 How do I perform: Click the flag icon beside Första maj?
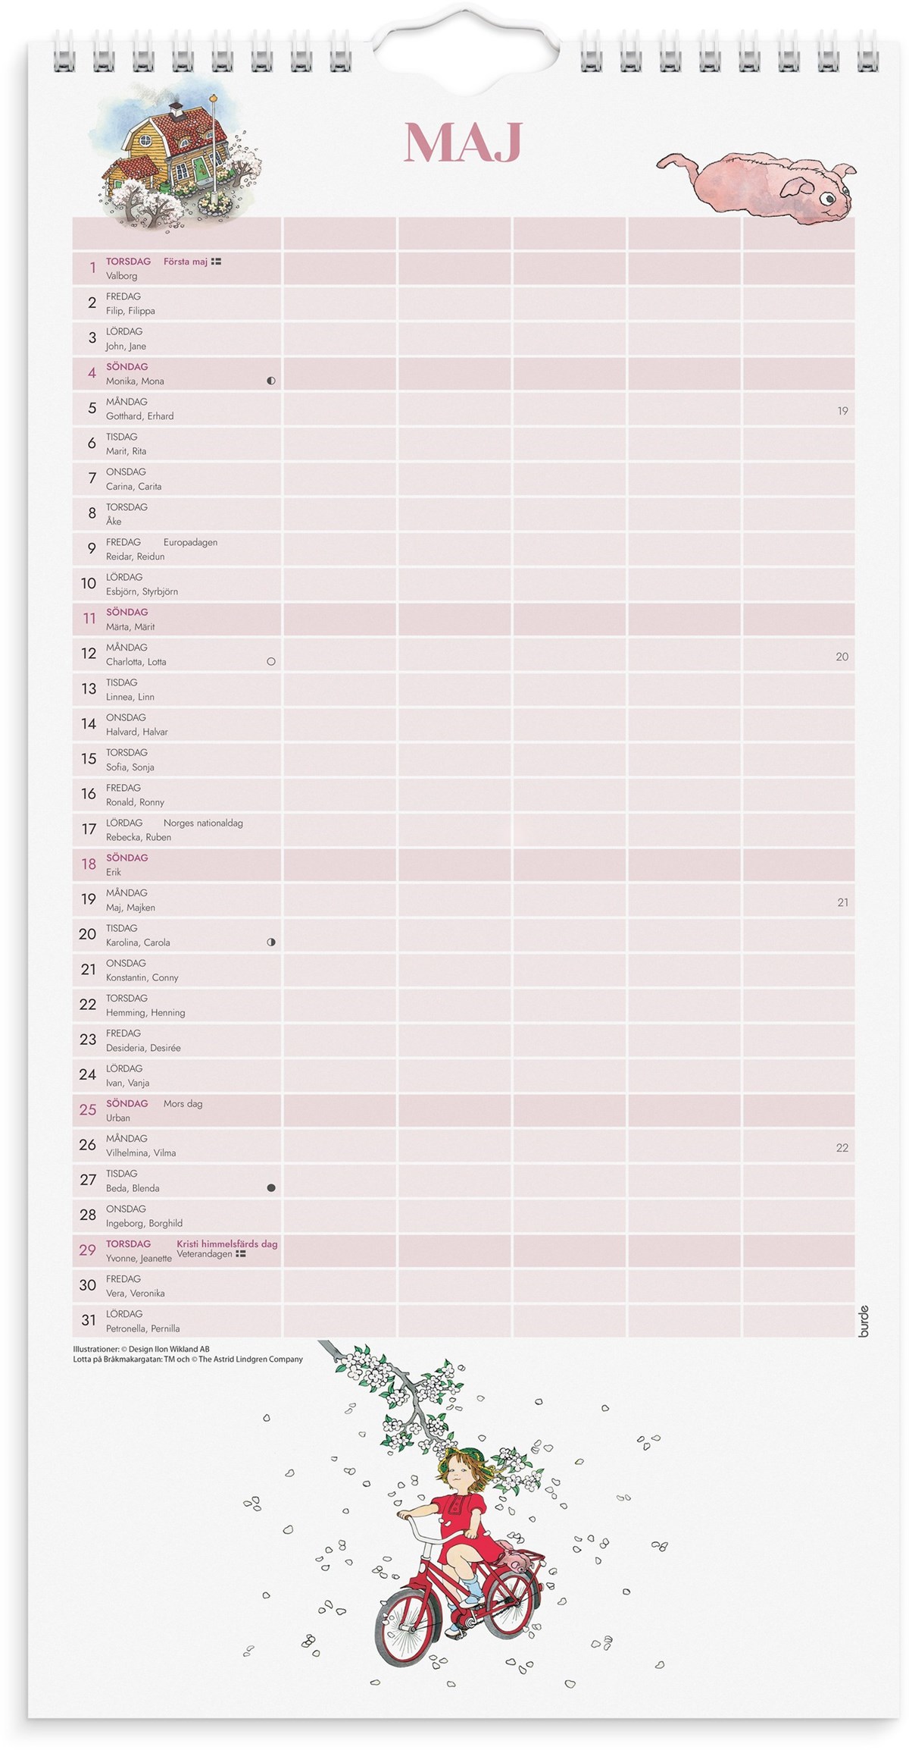click(x=216, y=262)
